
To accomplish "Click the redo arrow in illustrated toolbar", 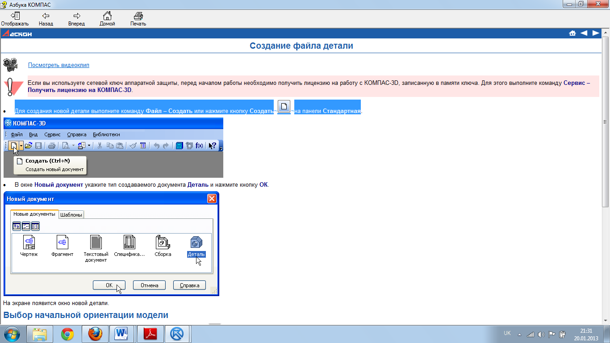I will 166,146.
